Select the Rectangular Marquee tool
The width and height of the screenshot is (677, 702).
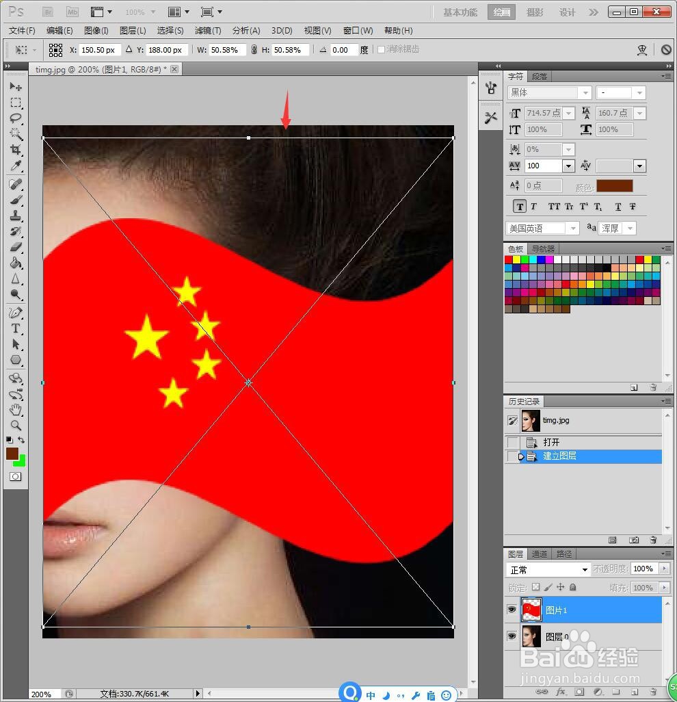tap(16, 103)
